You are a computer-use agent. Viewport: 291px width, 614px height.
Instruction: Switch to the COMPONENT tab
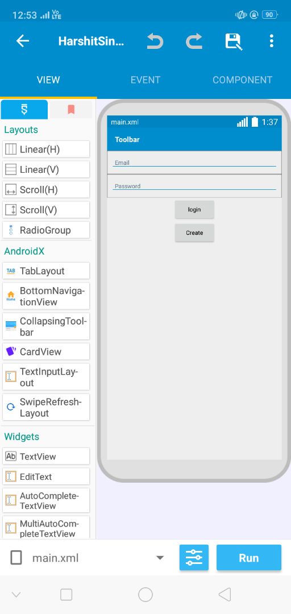(x=243, y=80)
